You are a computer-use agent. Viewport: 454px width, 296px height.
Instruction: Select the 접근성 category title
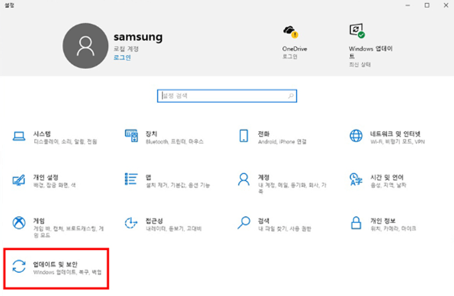(154, 221)
